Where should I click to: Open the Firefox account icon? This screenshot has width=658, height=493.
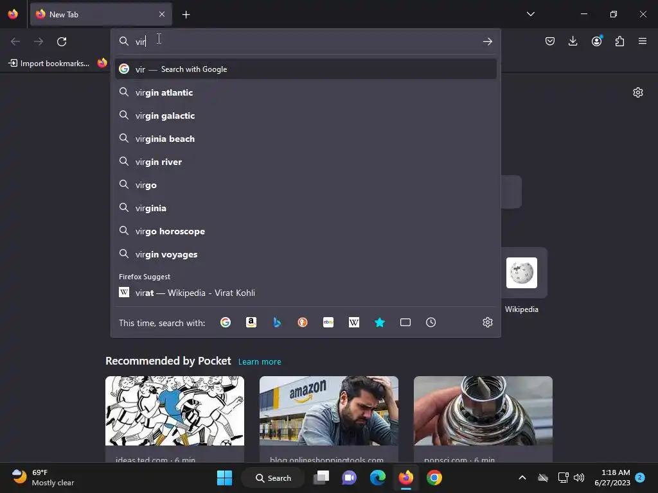point(596,41)
